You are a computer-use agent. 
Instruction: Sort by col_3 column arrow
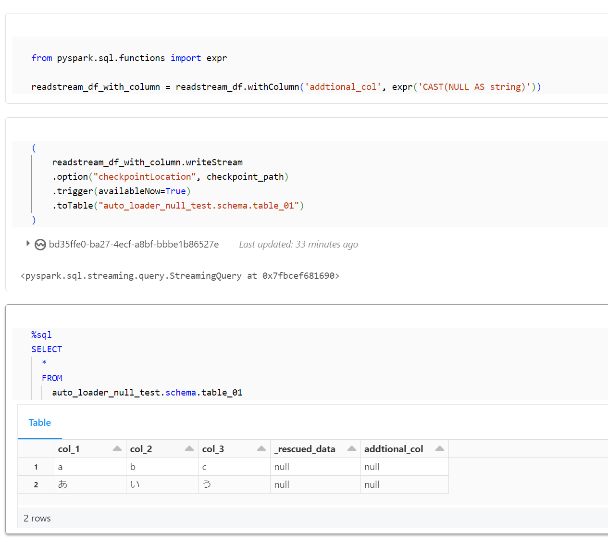click(261, 448)
